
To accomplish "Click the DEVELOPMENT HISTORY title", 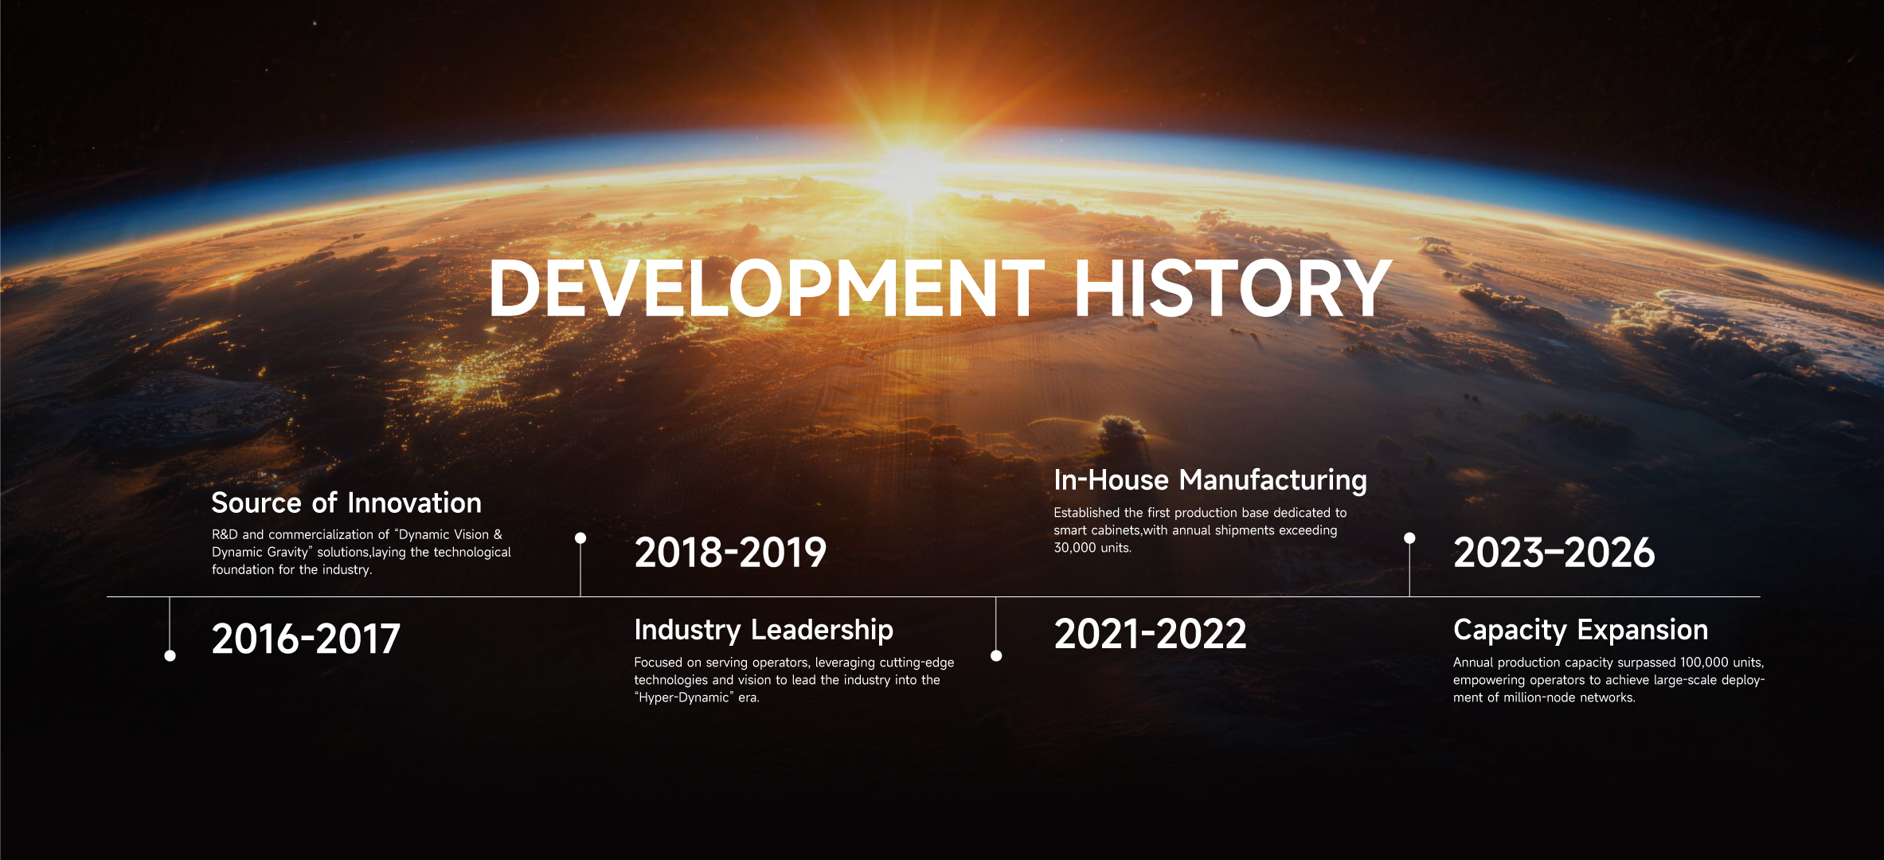I will point(940,289).
